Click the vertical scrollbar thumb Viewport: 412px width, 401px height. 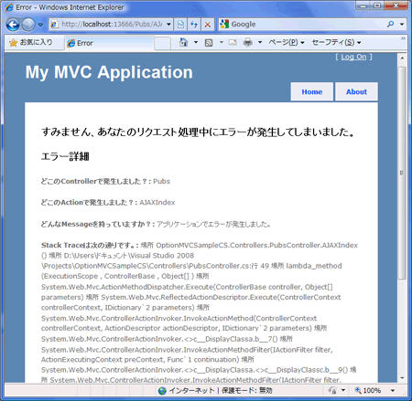402,173
